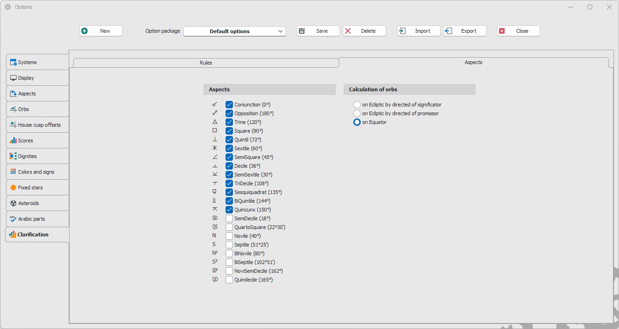Click the Conjunction aspect glyph
Screen dimensions: 619x329
pos(214,105)
